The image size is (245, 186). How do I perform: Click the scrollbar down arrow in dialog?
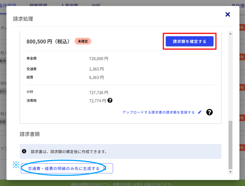point(230,172)
